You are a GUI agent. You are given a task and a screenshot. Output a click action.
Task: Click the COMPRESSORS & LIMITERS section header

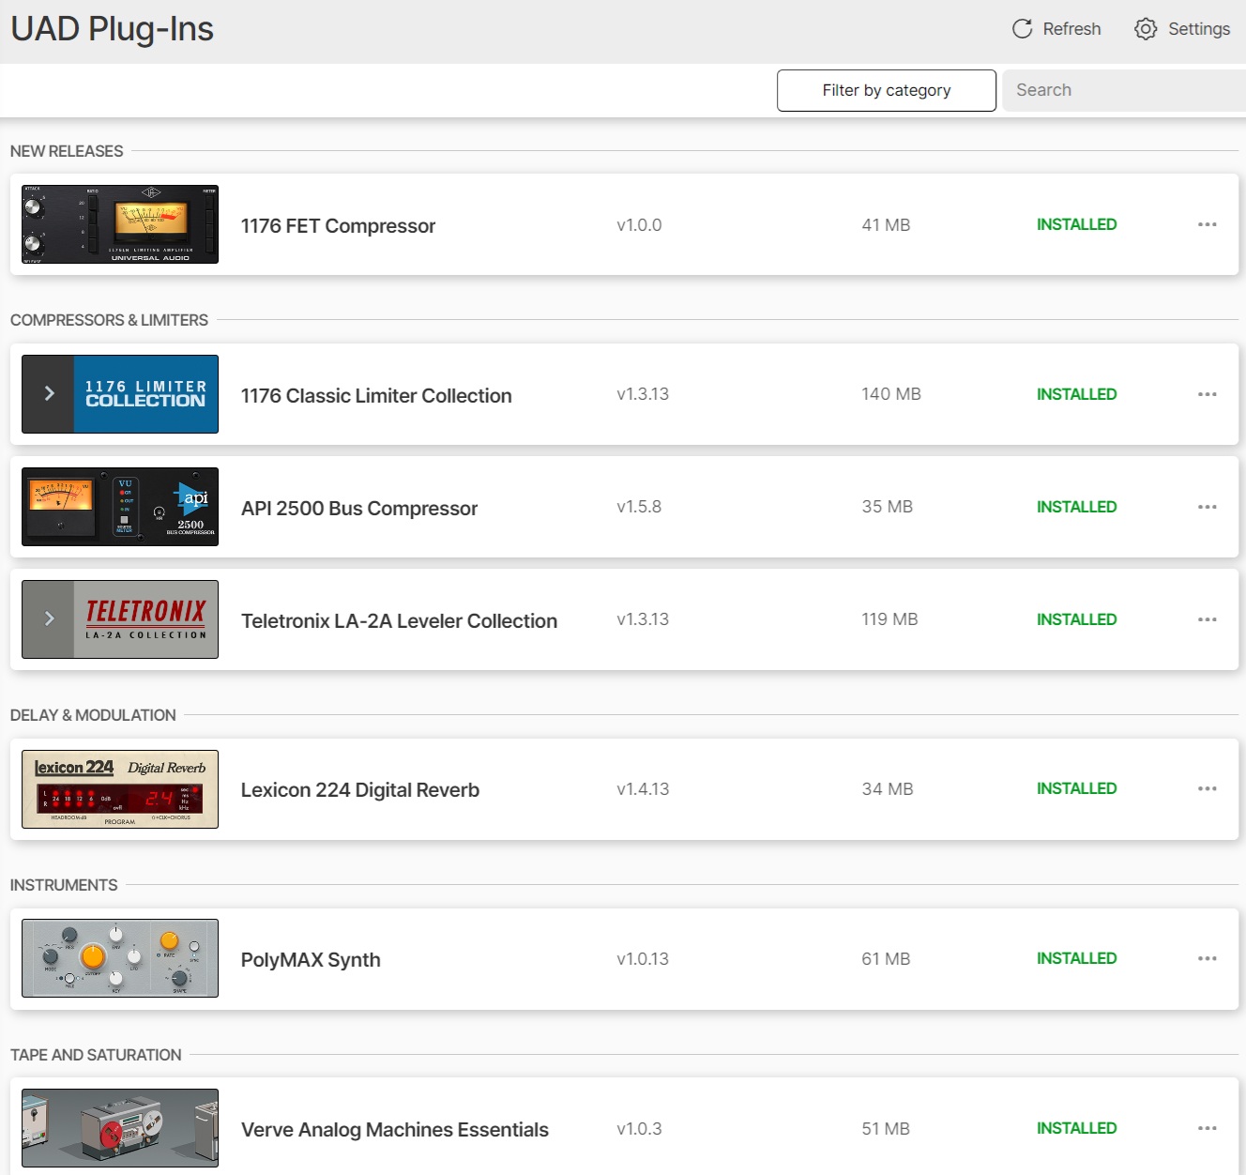109,320
